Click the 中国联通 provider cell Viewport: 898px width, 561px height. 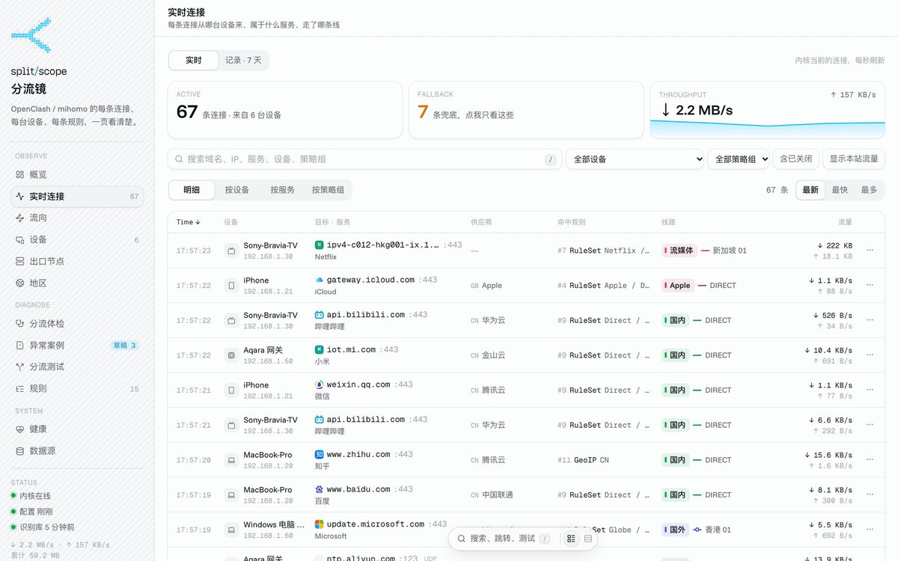pyautogui.click(x=492, y=495)
